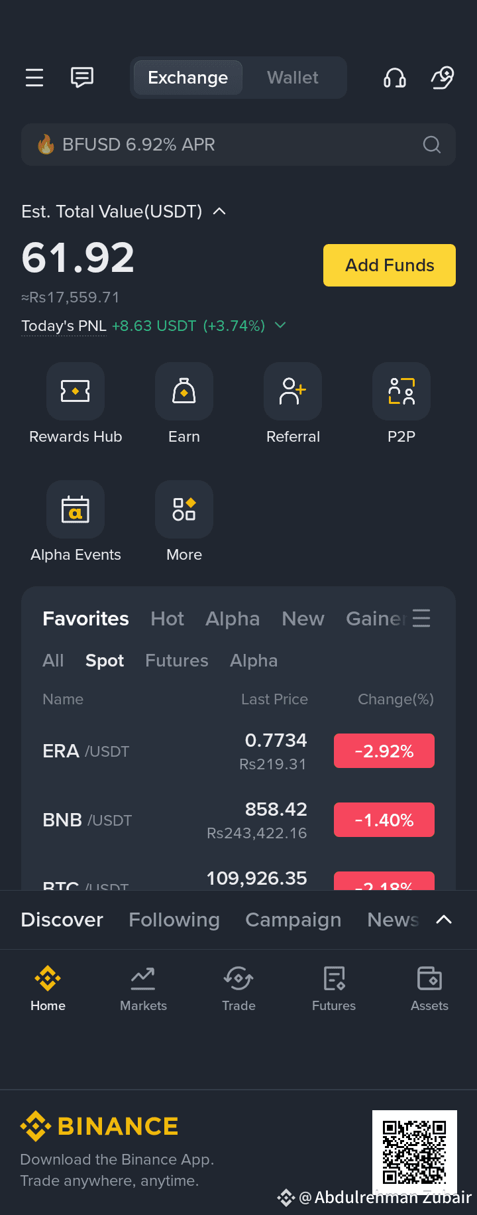Expand Today's PNL dropdown arrow
This screenshot has height=1215, width=477.
click(x=280, y=325)
